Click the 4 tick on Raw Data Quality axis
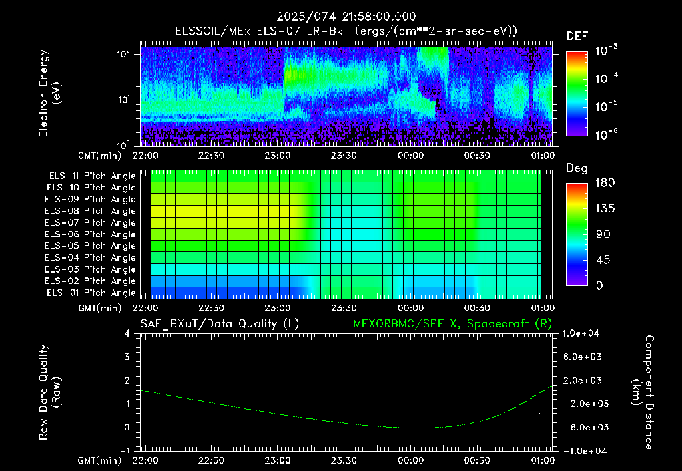The width and height of the screenshot is (682, 471). (127, 333)
